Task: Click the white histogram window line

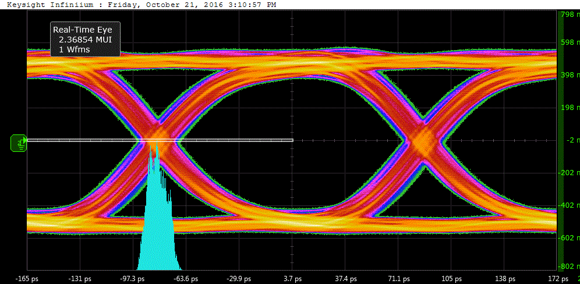Action: coord(160,140)
